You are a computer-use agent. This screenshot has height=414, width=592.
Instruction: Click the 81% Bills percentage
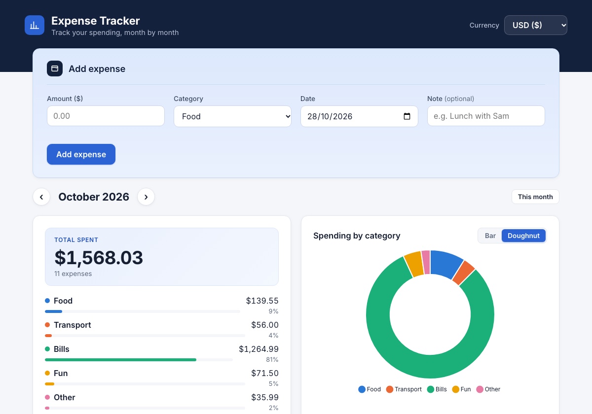[272, 360]
